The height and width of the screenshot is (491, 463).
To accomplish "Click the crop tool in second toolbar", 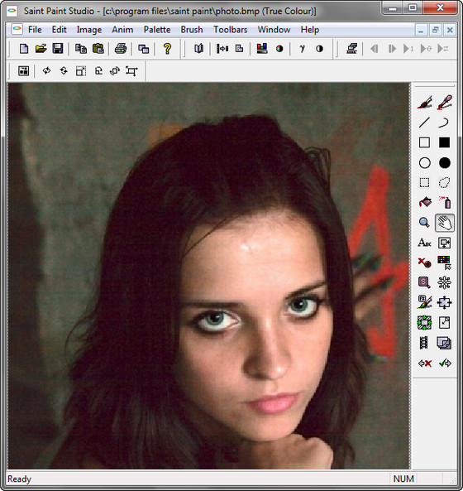I will point(131,71).
